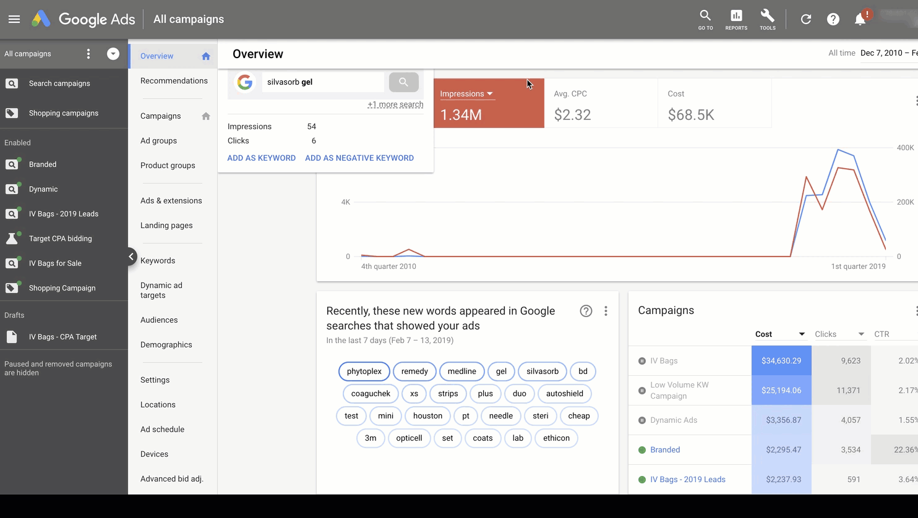Click the IV Bags for Sale icon

pyautogui.click(x=12, y=263)
